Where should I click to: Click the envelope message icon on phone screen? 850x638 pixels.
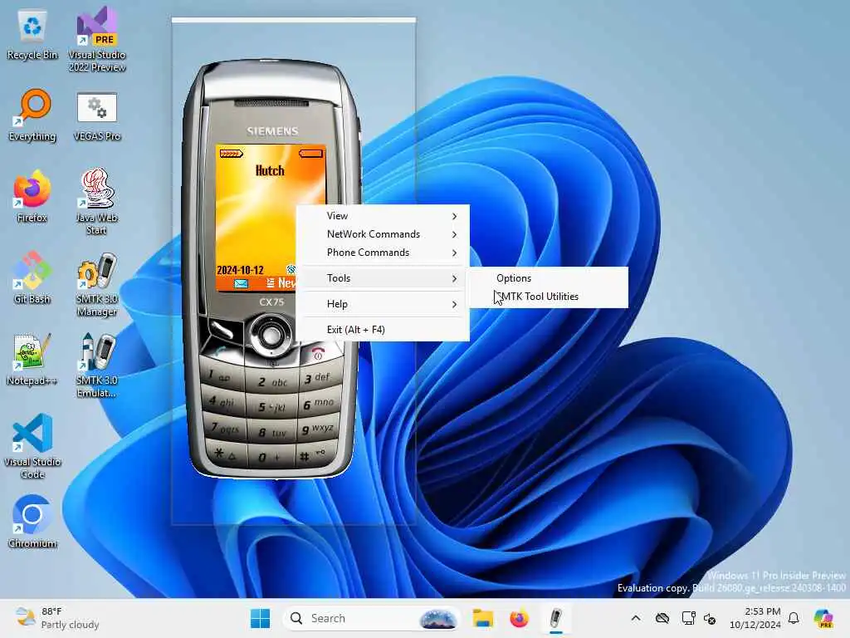tap(241, 284)
